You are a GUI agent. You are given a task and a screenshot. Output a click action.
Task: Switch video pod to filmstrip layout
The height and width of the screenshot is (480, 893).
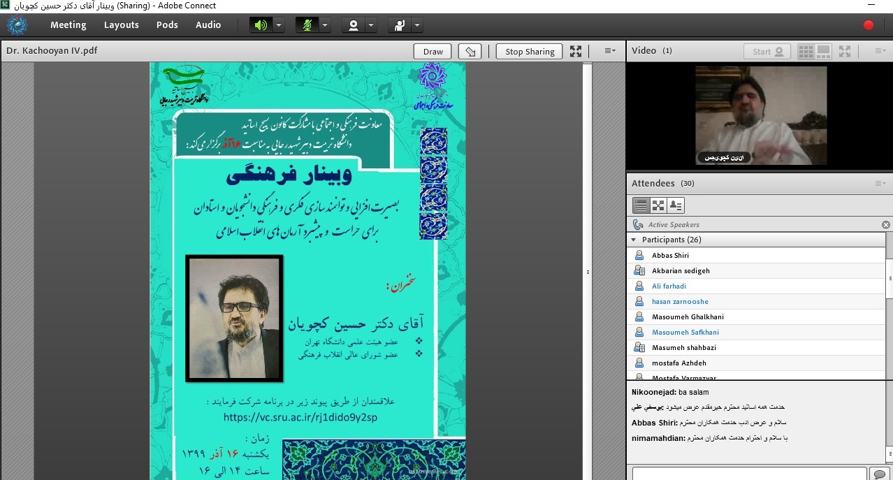823,51
